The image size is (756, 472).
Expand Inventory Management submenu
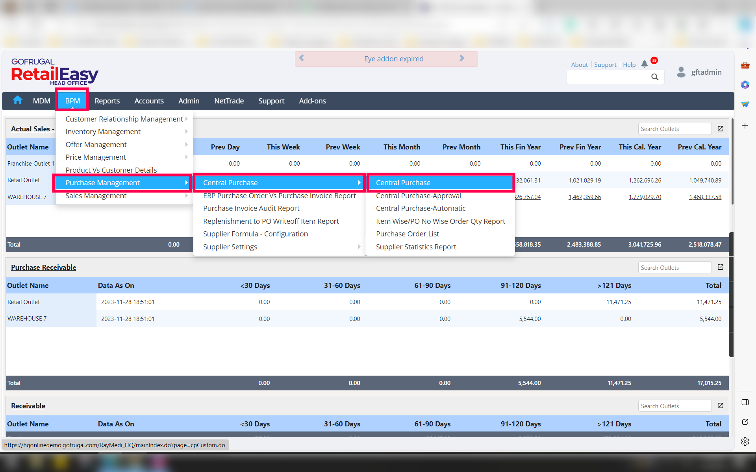pyautogui.click(x=103, y=132)
